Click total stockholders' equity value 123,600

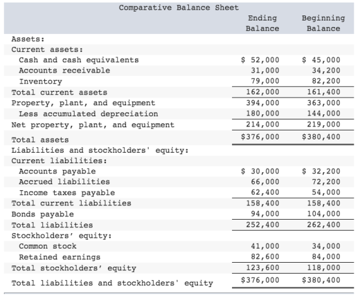point(263,268)
